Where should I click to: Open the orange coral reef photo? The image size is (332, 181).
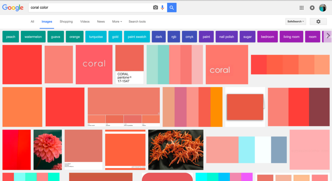click(176, 150)
